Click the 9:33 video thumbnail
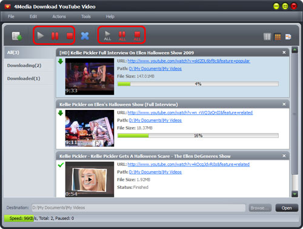Screen dimensions: 303x229 click(90, 77)
